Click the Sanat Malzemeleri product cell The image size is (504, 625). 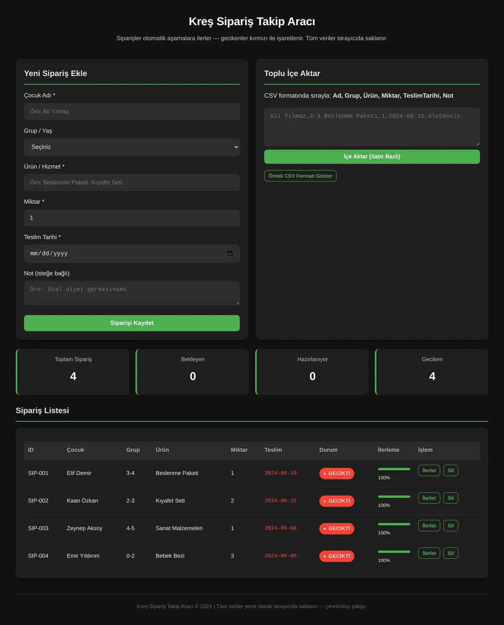(x=179, y=528)
